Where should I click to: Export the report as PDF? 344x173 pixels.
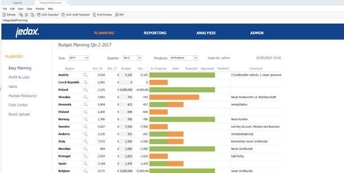(119, 15)
